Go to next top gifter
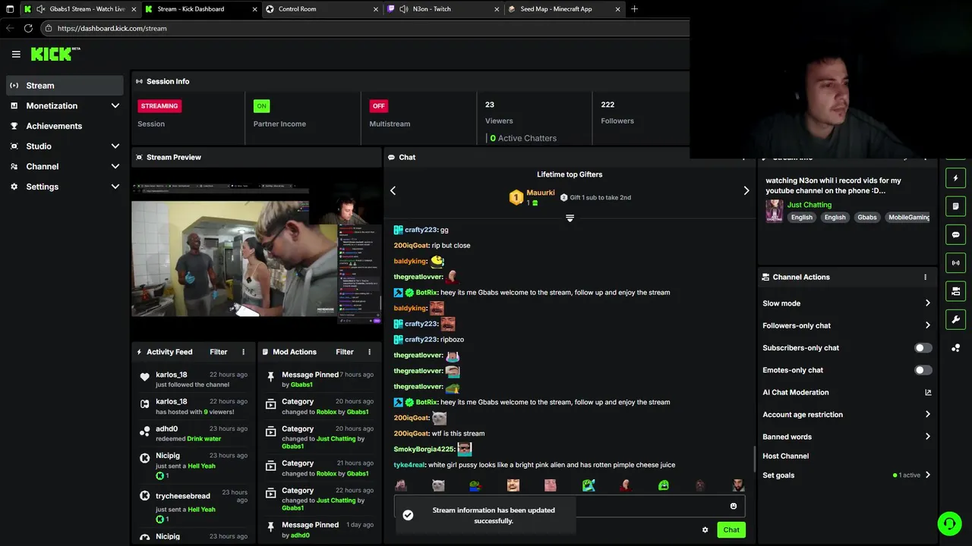The image size is (972, 546). click(746, 190)
